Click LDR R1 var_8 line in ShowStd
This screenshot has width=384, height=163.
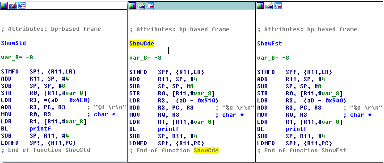click(44, 121)
